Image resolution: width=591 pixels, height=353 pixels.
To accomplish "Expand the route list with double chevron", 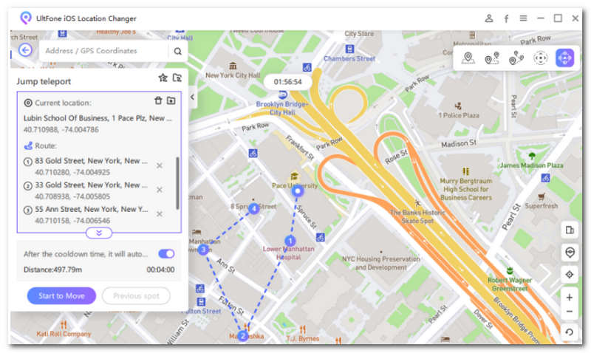I will 98,233.
